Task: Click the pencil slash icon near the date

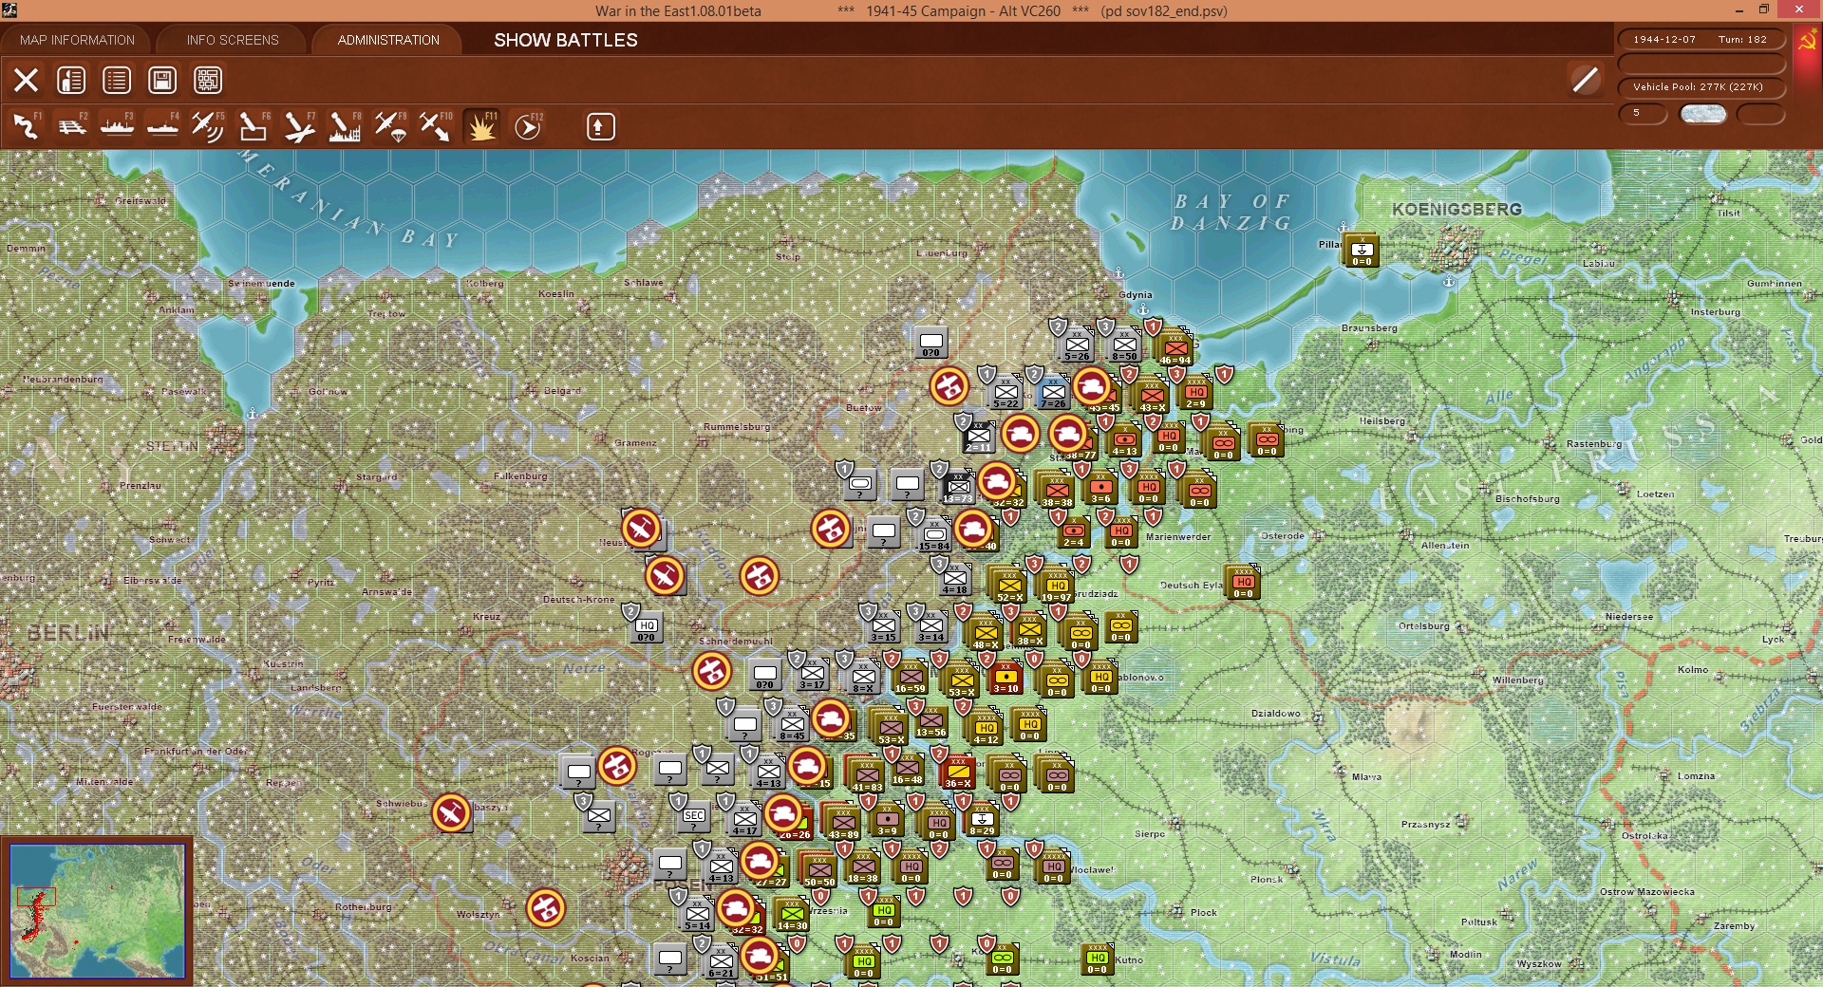Action: click(x=1585, y=80)
